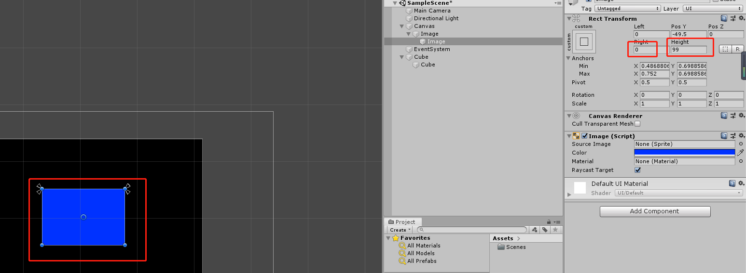The height and width of the screenshot is (273, 746).
Task: Toggle Raycast Target checkbox
Action: click(637, 170)
